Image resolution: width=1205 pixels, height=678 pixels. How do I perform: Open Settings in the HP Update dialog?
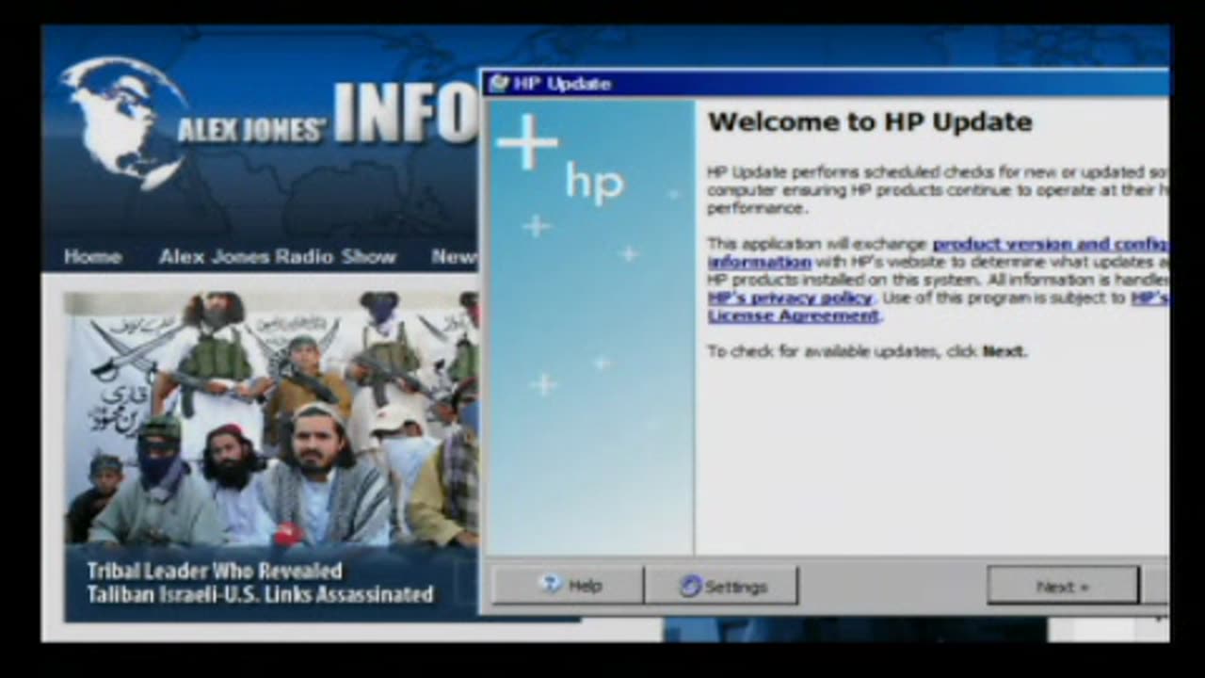(722, 586)
